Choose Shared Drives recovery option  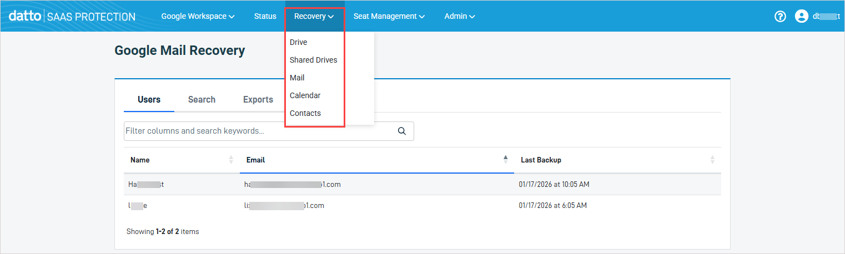click(x=313, y=60)
